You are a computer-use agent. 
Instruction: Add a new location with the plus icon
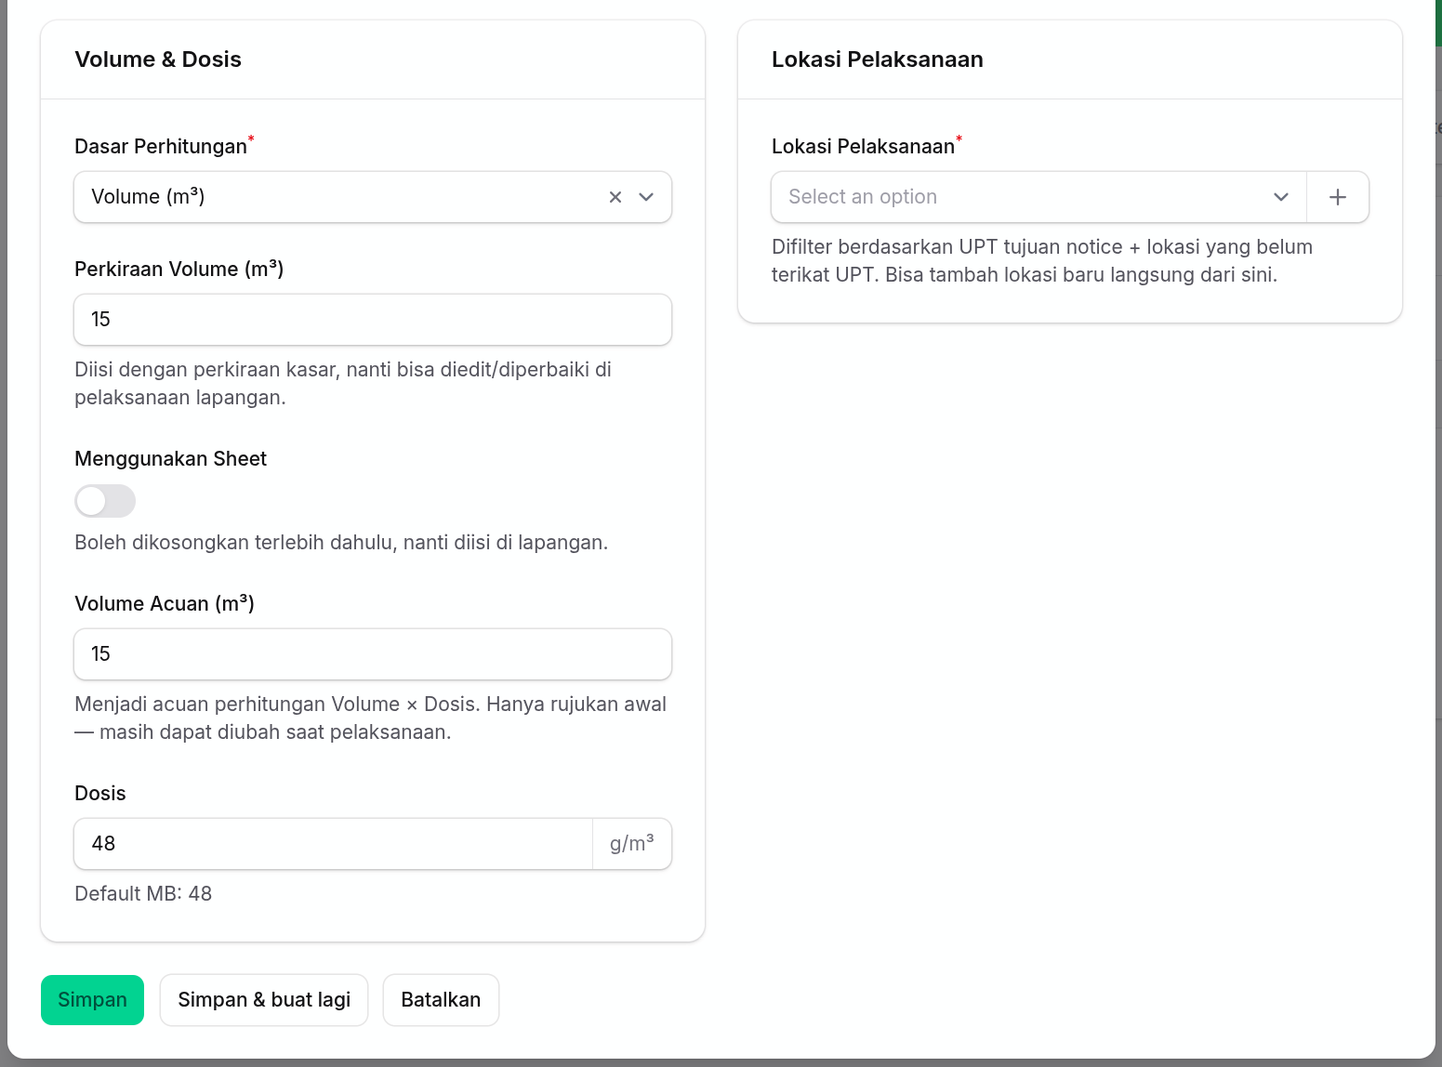(x=1338, y=197)
